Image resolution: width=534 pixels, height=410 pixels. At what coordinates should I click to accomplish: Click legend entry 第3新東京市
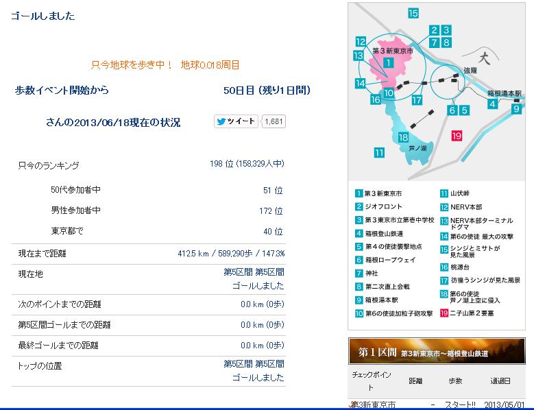click(x=378, y=193)
